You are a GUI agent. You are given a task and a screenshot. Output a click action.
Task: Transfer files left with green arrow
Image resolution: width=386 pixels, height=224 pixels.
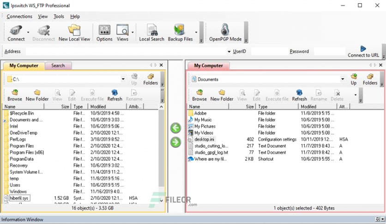[175, 128]
